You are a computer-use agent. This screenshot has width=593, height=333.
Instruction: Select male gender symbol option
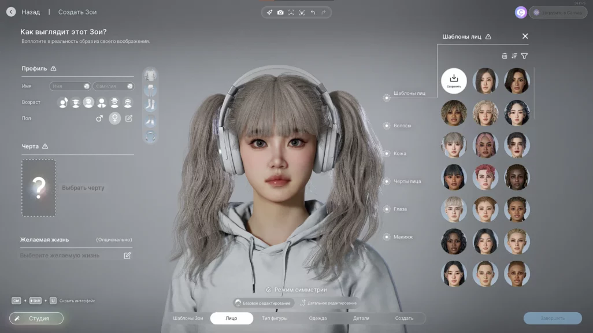click(99, 119)
